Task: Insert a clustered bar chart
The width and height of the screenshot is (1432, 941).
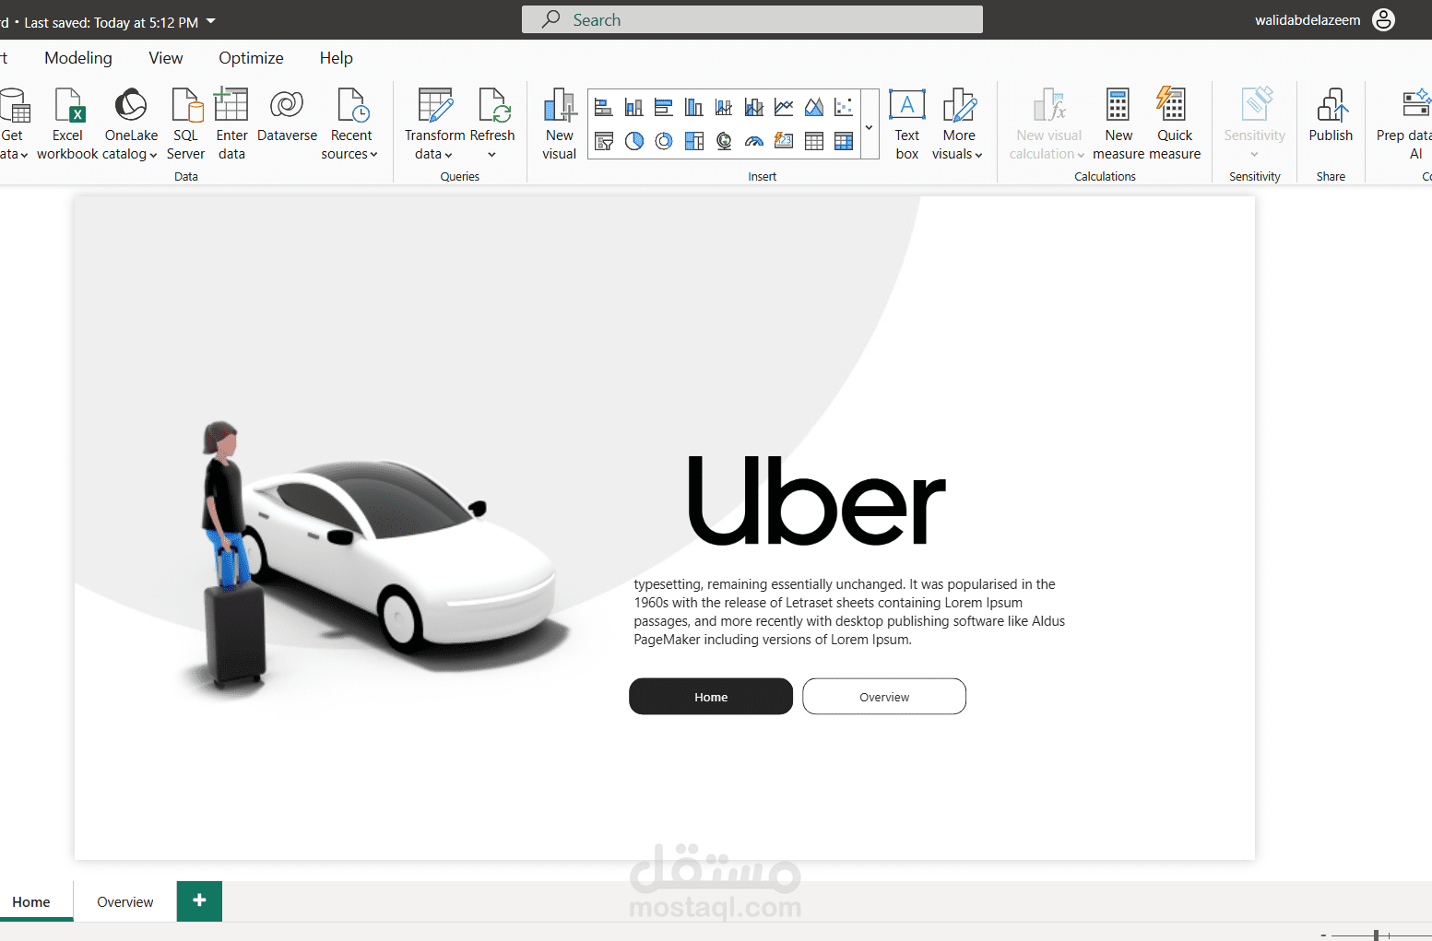Action: coord(664,108)
